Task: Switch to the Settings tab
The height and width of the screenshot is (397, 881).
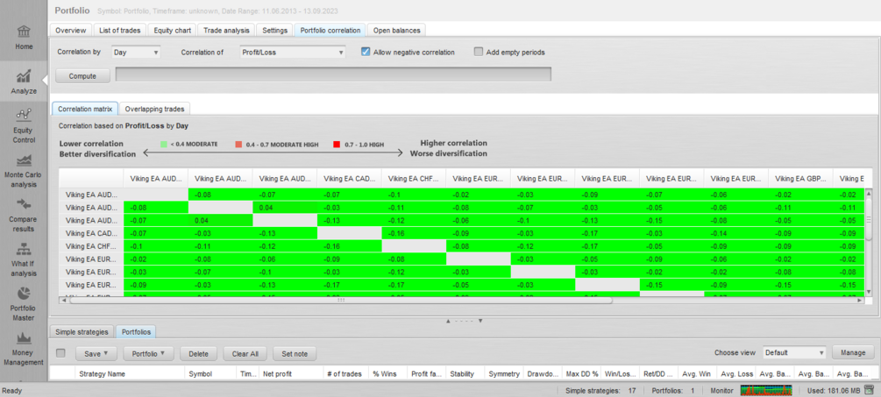Action: [x=274, y=31]
